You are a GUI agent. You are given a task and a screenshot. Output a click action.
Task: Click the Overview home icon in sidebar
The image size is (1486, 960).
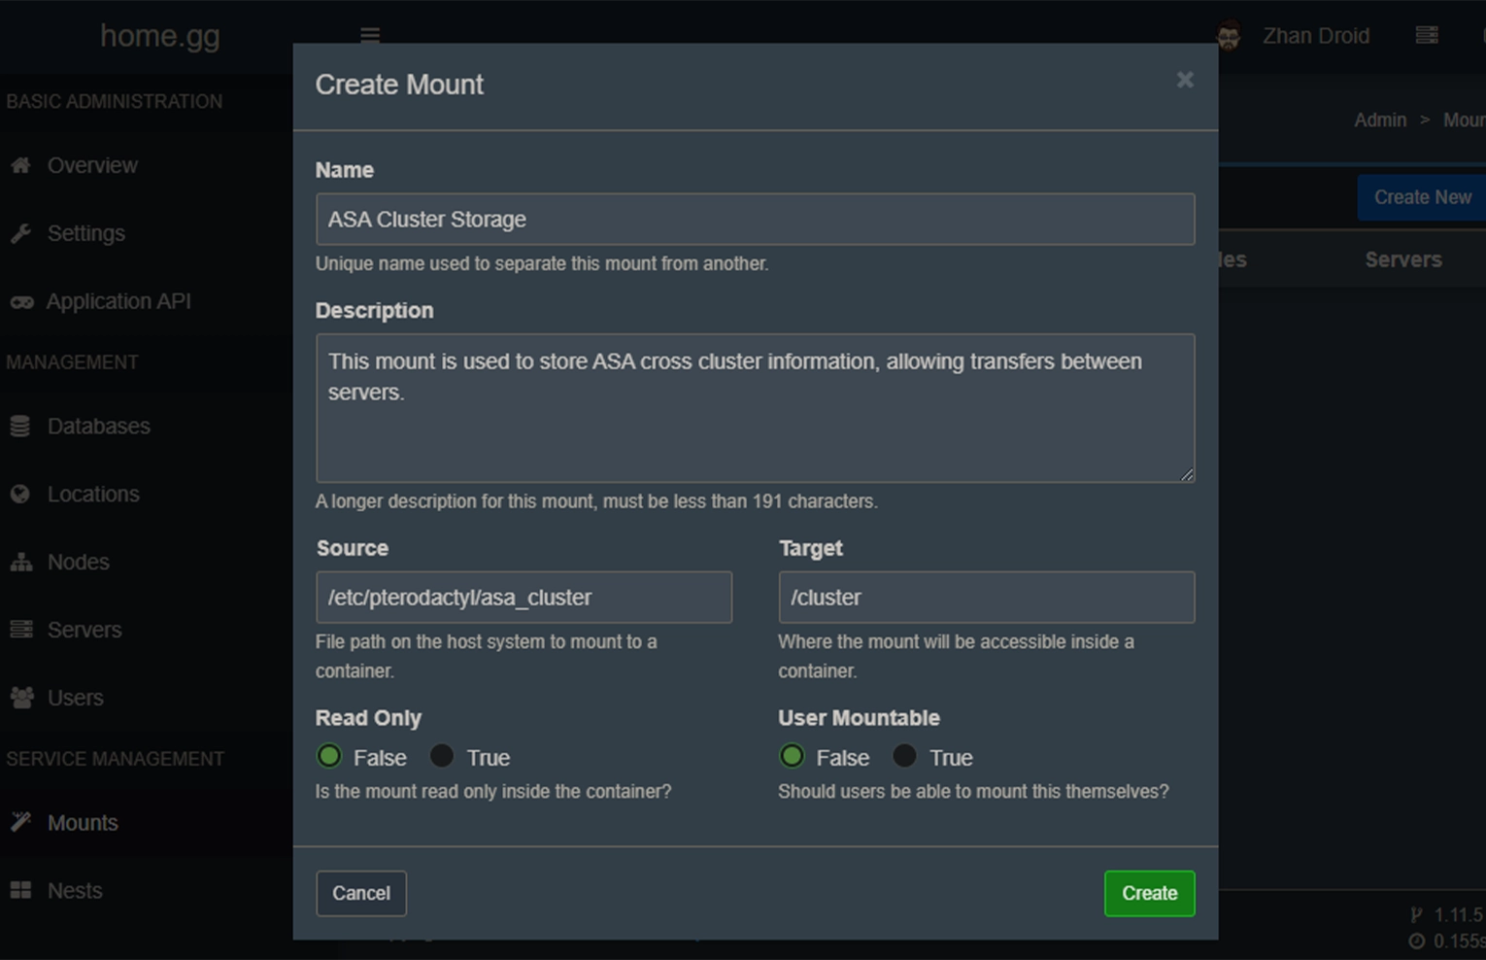coord(20,165)
